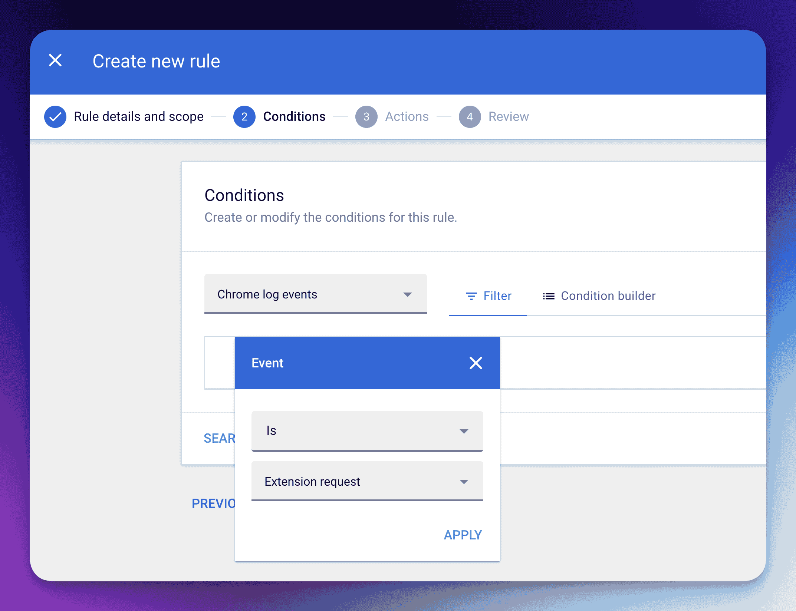Screen dimensions: 796x611
Task: Navigate to the Actions step label
Action: 407,116
